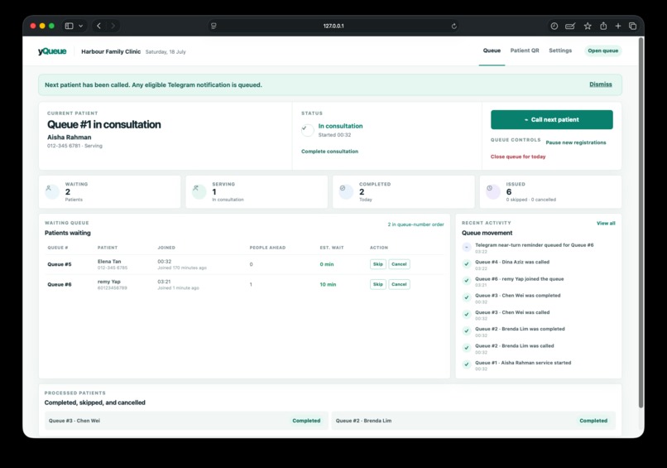This screenshot has width=667, height=468.
Task: Click the Completed card check icon
Action: pyautogui.click(x=346, y=191)
